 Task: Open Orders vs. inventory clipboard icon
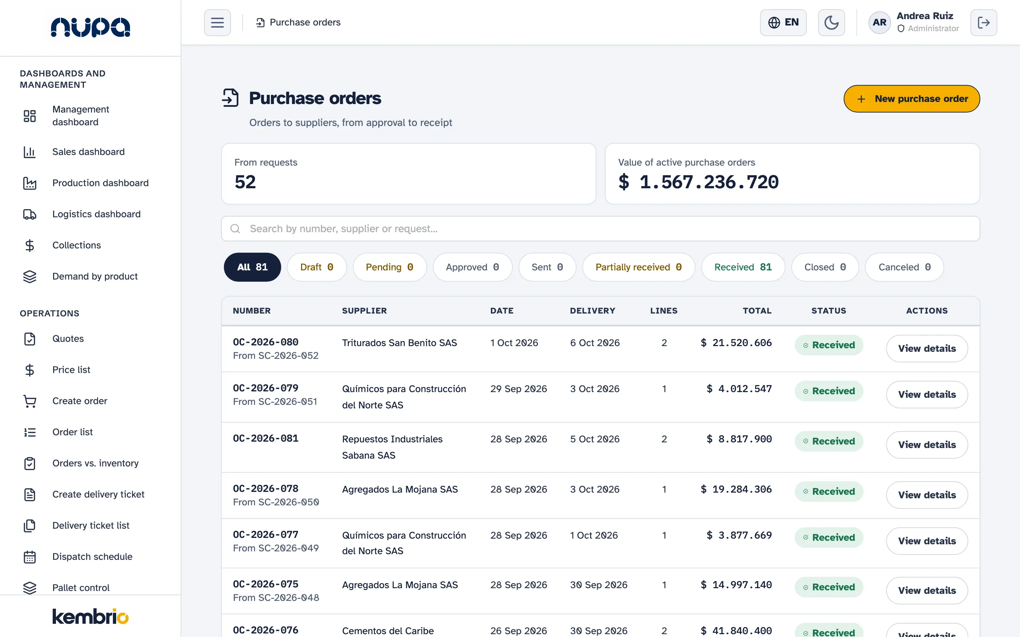click(x=29, y=464)
